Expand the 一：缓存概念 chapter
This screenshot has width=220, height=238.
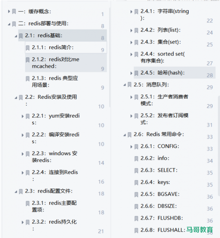point(9,12)
